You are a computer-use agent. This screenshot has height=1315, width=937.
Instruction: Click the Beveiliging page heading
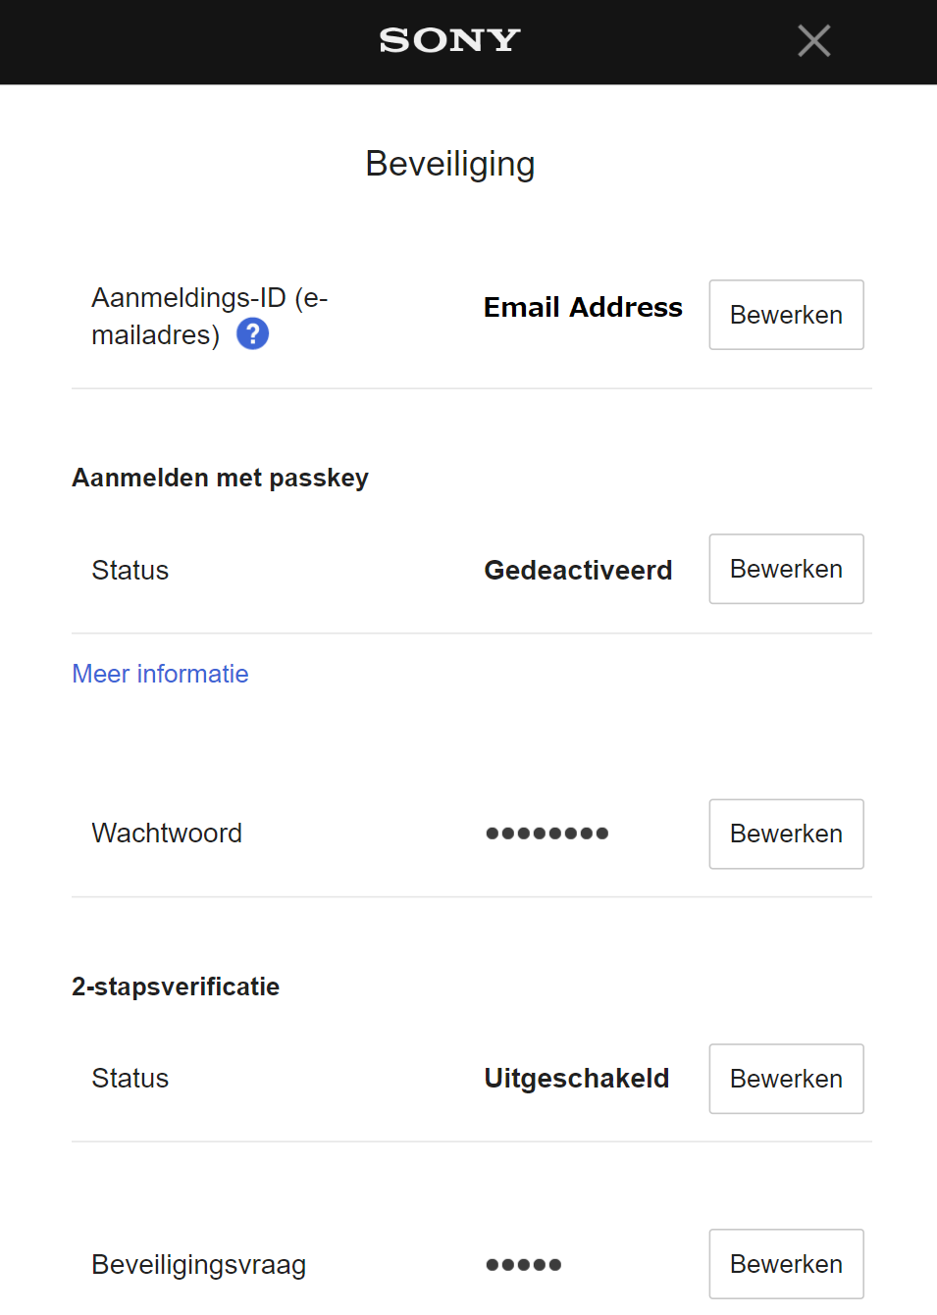click(x=450, y=164)
